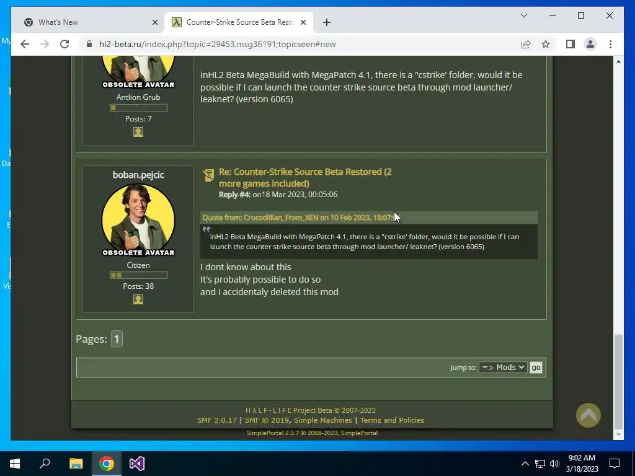Screen dimensions: 635x476
Task: Click the browser Forward arrow
Action: pyautogui.click(x=45, y=44)
